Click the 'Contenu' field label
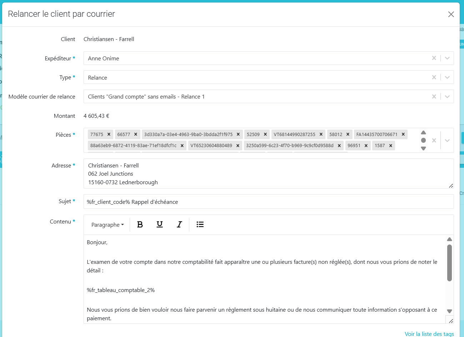 coord(60,222)
